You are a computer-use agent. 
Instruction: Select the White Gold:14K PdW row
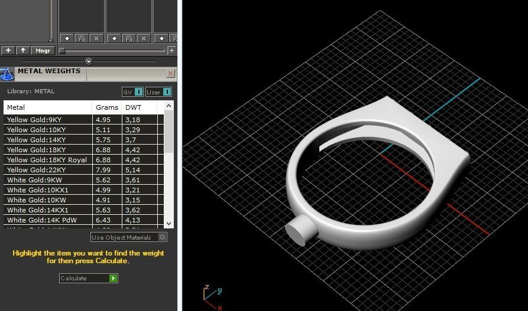click(83, 220)
